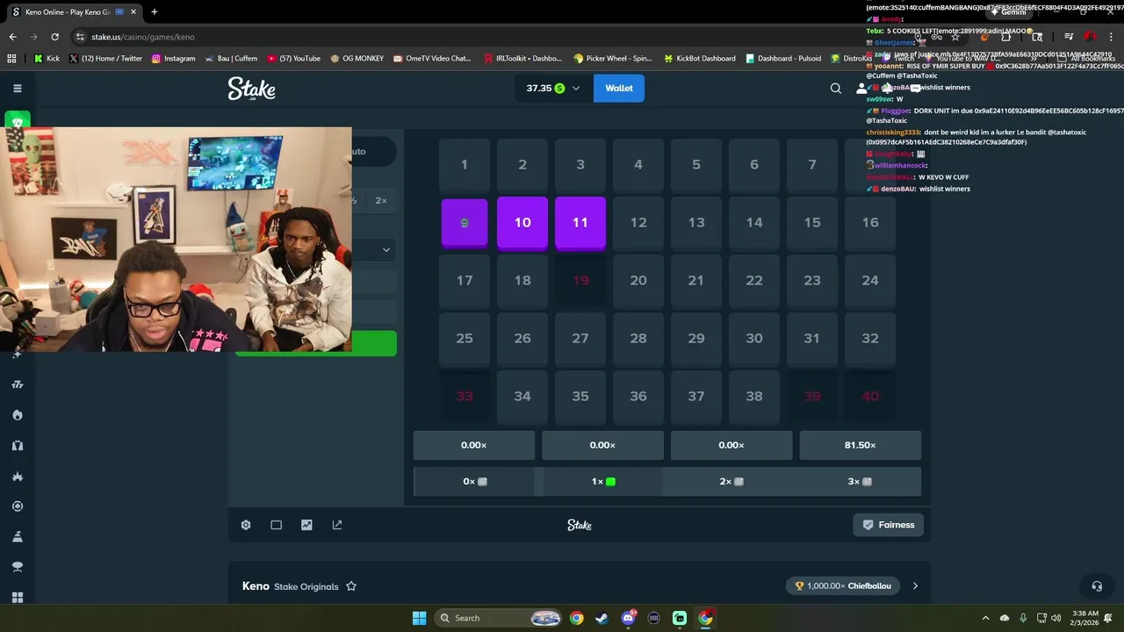Open Instagram bookmark
The image size is (1124, 632).
tap(173, 59)
